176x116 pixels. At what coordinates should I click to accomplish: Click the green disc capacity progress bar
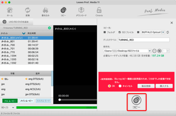[x=57, y=108]
